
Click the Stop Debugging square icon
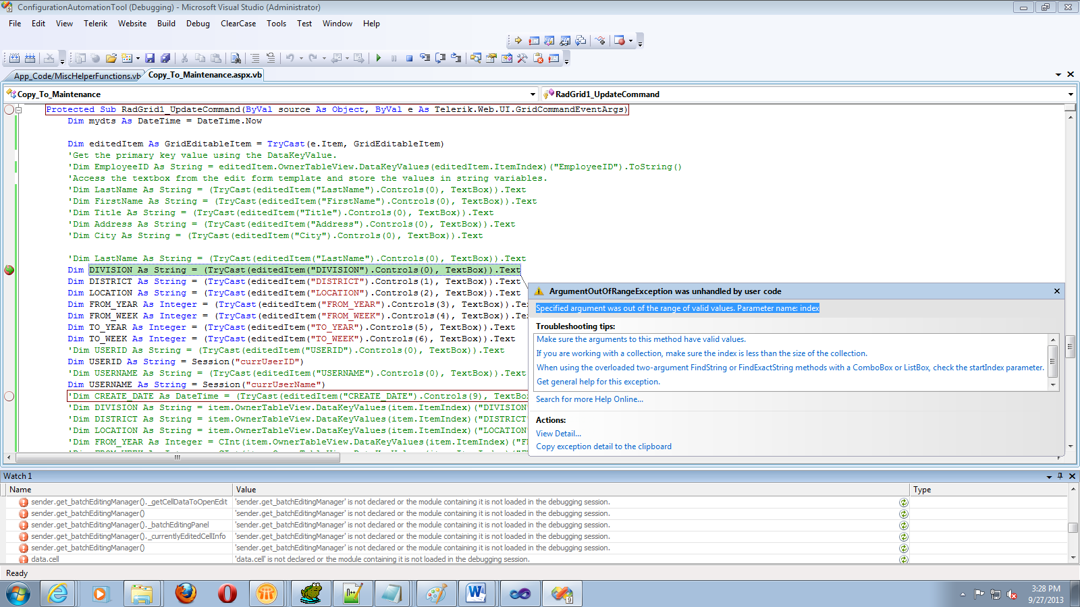point(409,59)
